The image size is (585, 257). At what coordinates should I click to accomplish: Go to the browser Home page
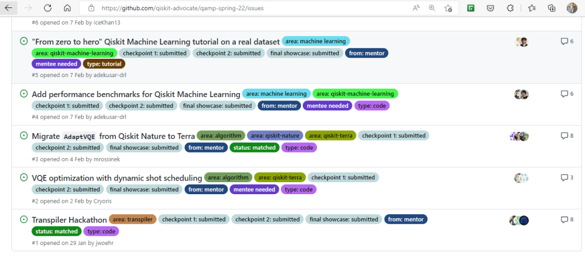[67, 9]
